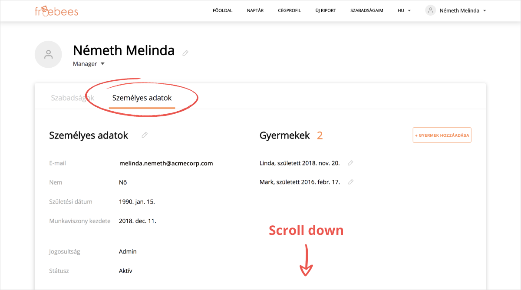Edit the name Németh Melinda with the pencil icon
Screen dimensions: 521x290
pos(185,53)
